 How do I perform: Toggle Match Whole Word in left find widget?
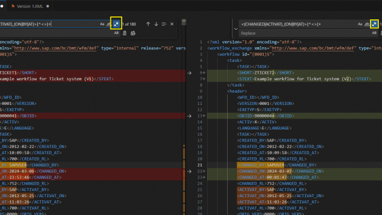109,24
